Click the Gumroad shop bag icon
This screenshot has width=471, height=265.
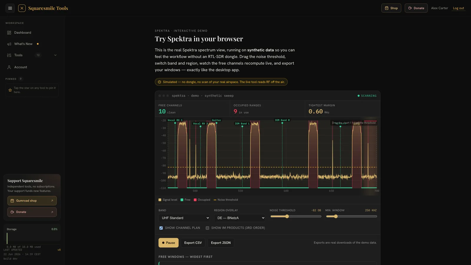pos(12,201)
